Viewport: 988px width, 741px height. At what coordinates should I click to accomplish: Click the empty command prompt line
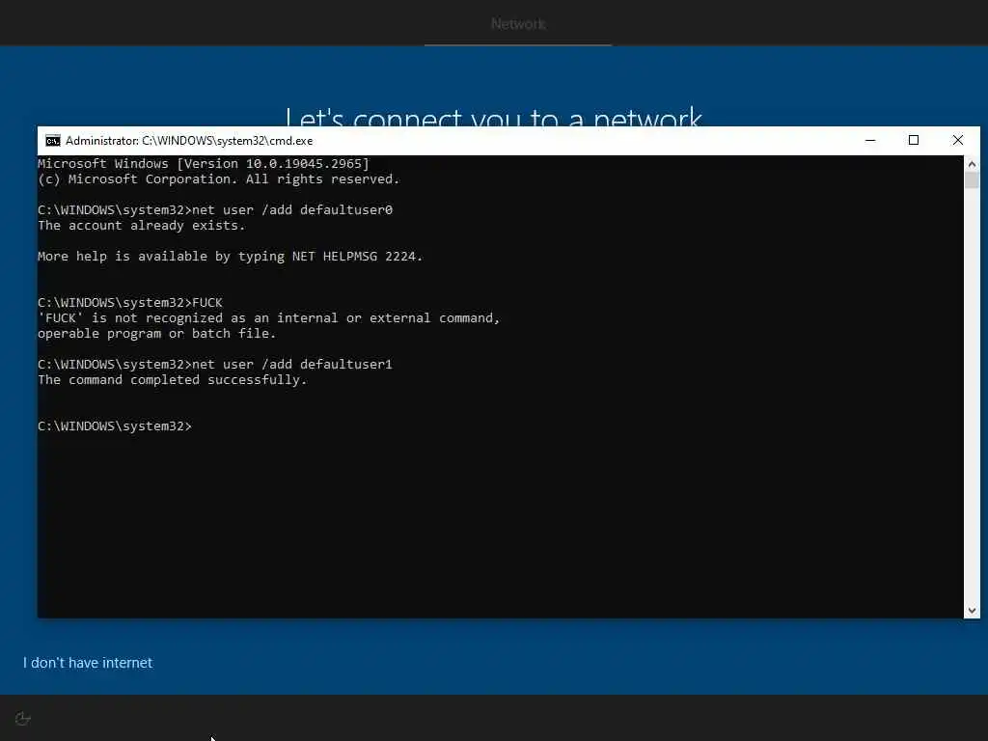(x=115, y=425)
